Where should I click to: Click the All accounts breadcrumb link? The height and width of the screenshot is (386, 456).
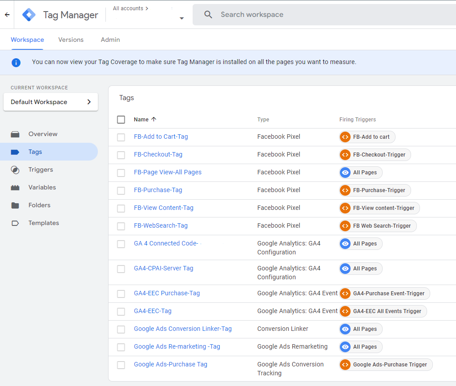point(128,8)
